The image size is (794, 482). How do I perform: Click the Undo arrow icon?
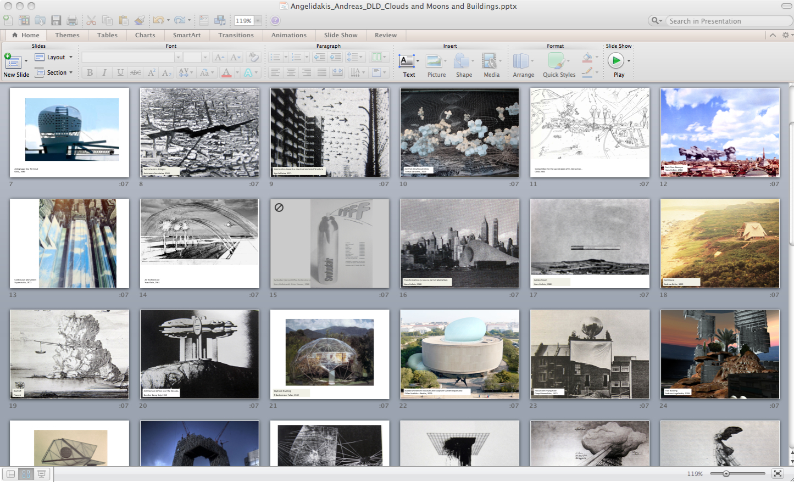pos(158,21)
